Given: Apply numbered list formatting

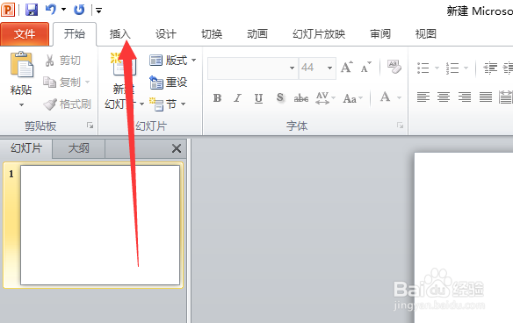Looking at the screenshot, I should [452, 68].
